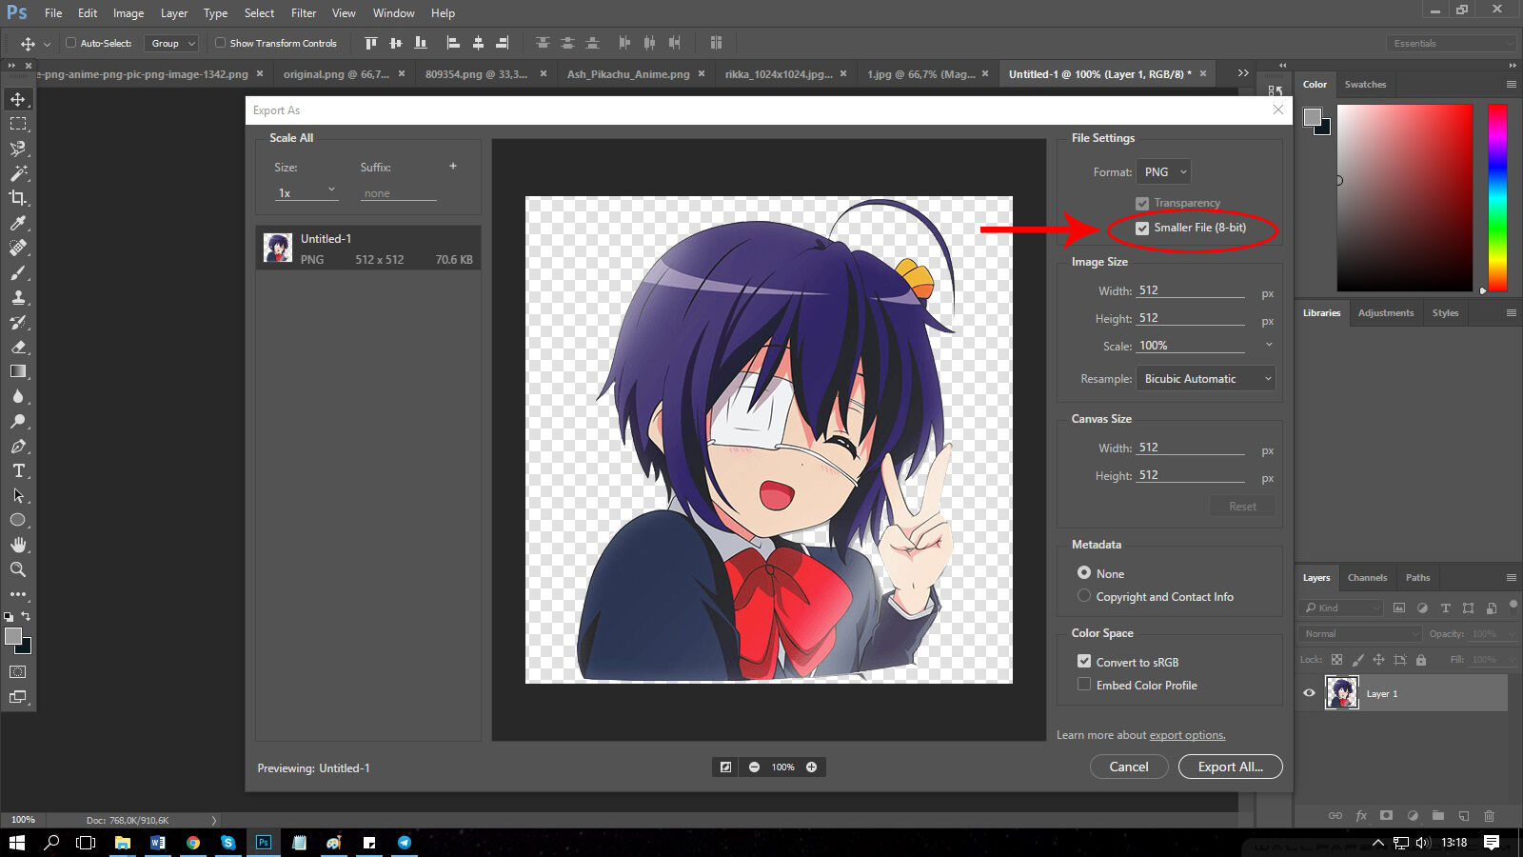The height and width of the screenshot is (857, 1523).
Task: Close the Export As dialog
Action: (1278, 110)
